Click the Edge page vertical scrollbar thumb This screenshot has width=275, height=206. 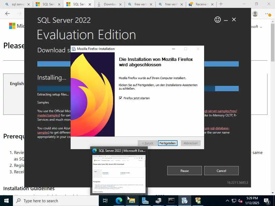(x=273, y=42)
